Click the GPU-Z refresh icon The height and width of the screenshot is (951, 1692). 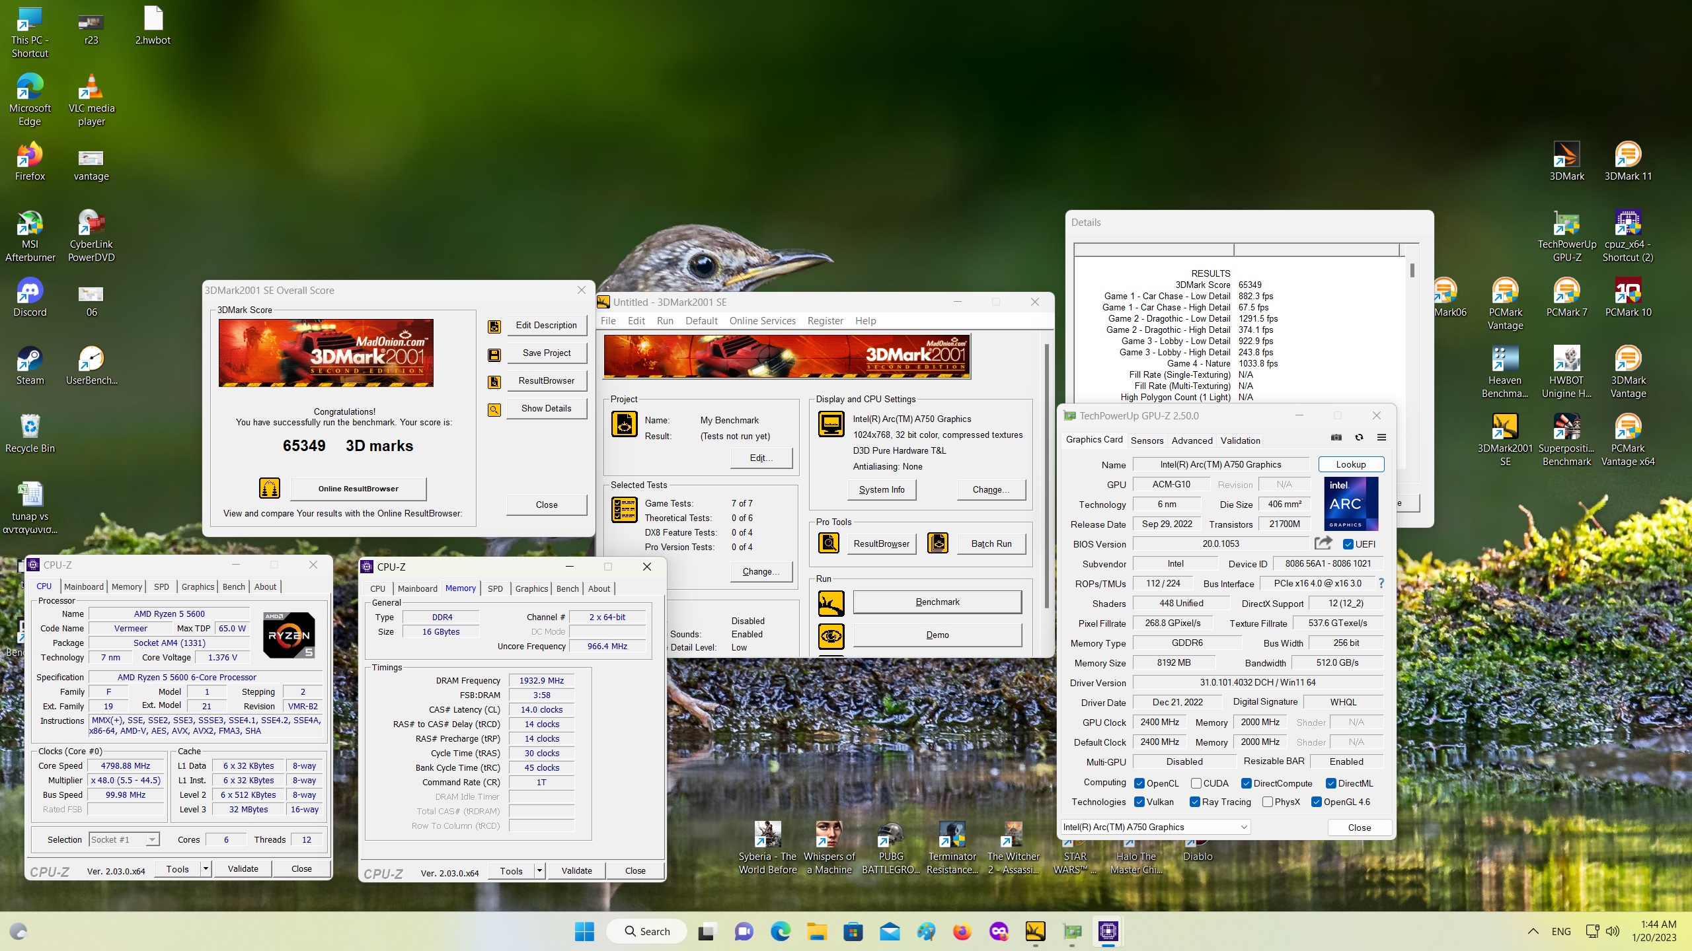point(1359,437)
